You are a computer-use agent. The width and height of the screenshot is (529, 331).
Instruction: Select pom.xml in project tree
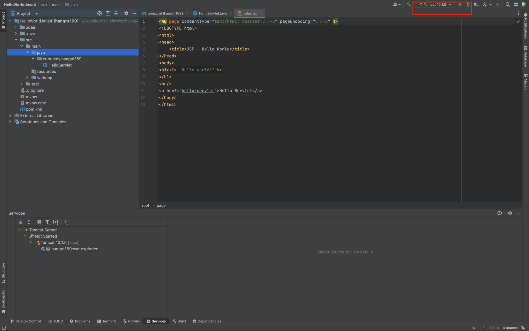(34, 109)
